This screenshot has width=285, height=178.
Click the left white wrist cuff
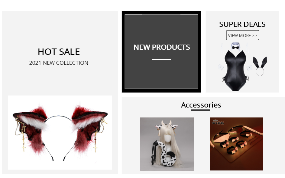pos(221,67)
